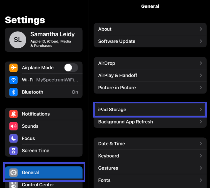210x188 pixels.
Task: Open Samantha Leidy Apple ID account
Action: (44, 40)
